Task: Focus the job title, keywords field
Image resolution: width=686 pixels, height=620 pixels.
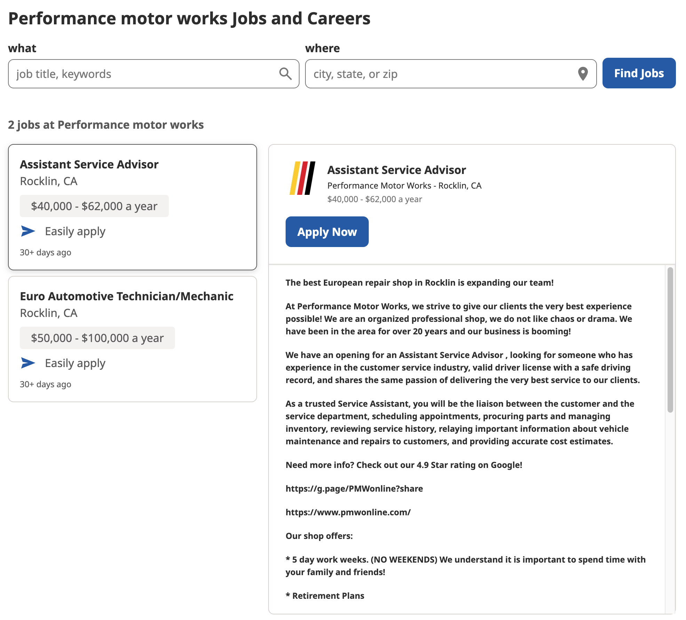Action: click(x=153, y=74)
